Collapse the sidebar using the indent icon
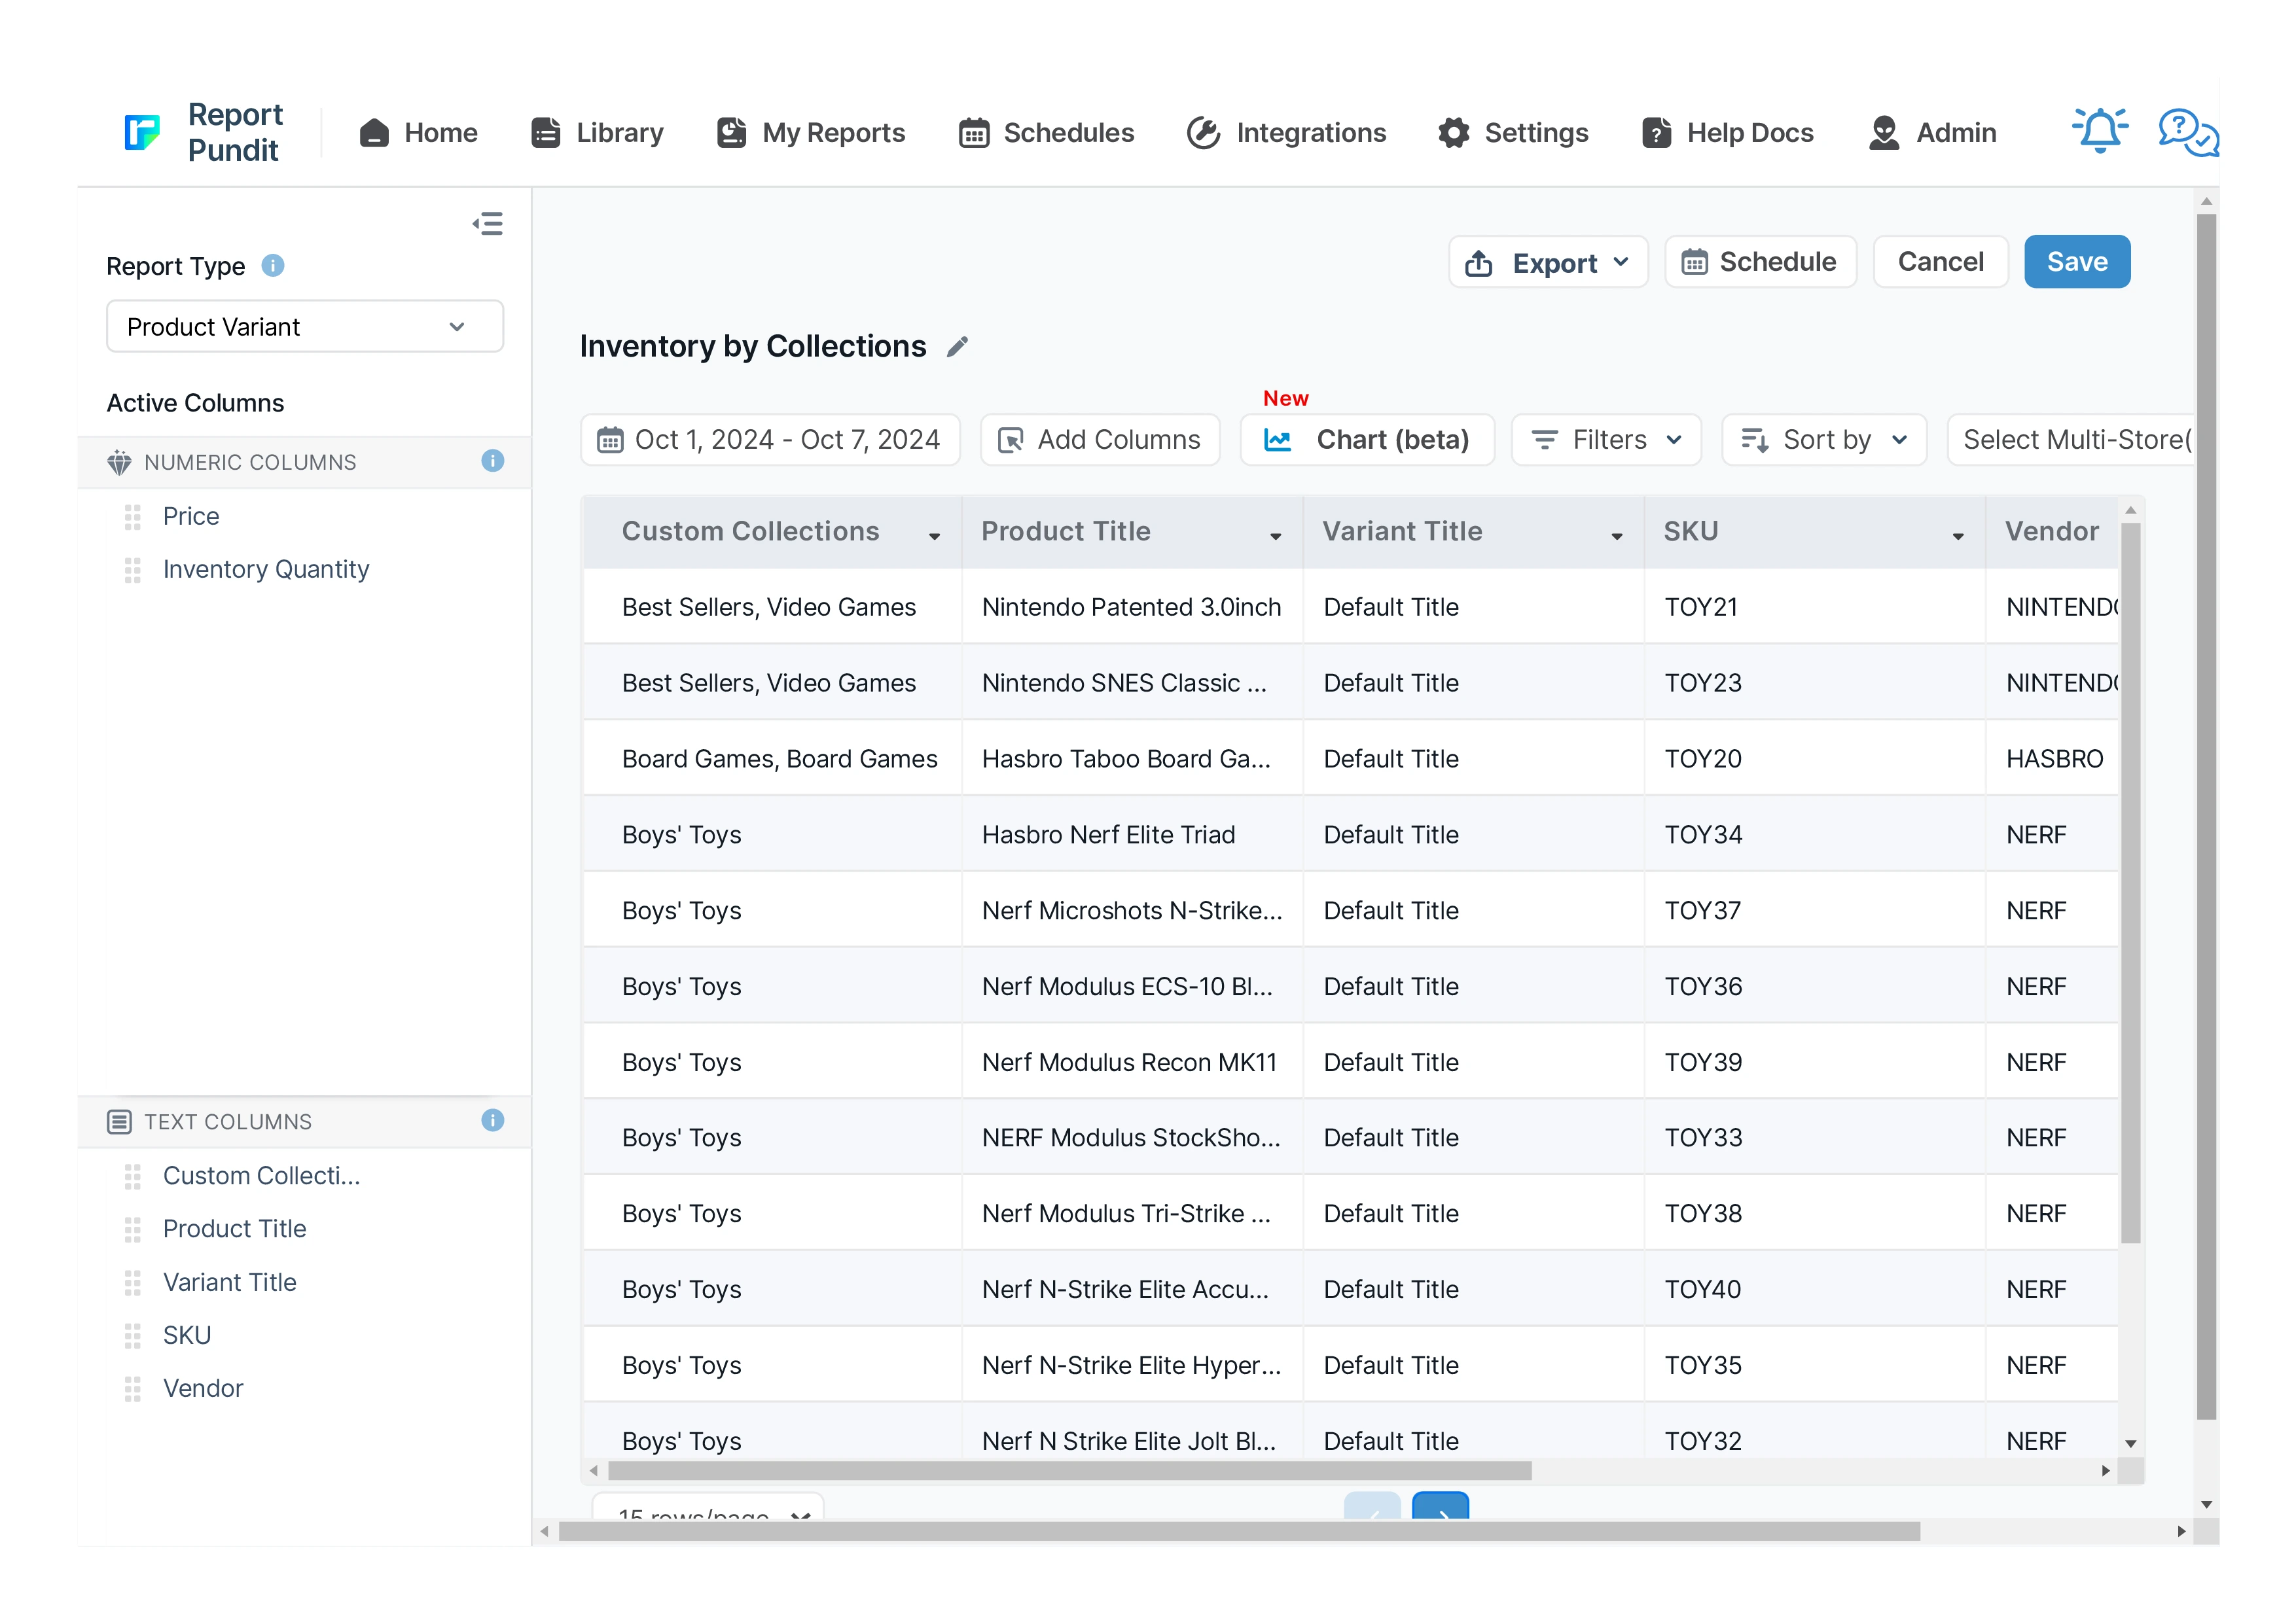Screen dimensions: 2296x1622 tap(488, 224)
